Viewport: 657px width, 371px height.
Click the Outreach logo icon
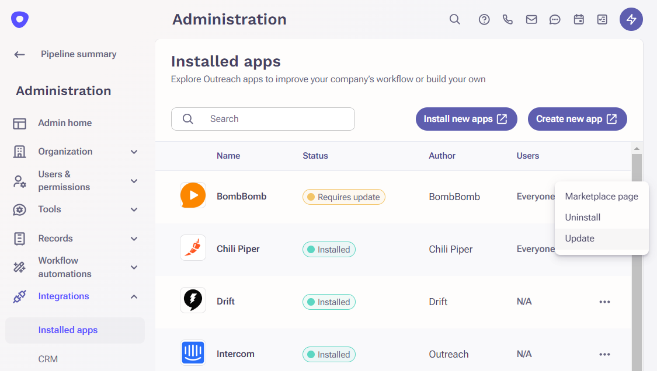pyautogui.click(x=20, y=19)
